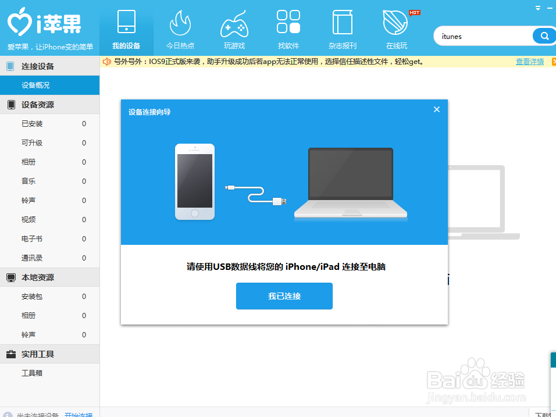Viewport: 556px width, 417px height.
Task: Select 铃声 under 本地资源
Action: (x=49, y=335)
